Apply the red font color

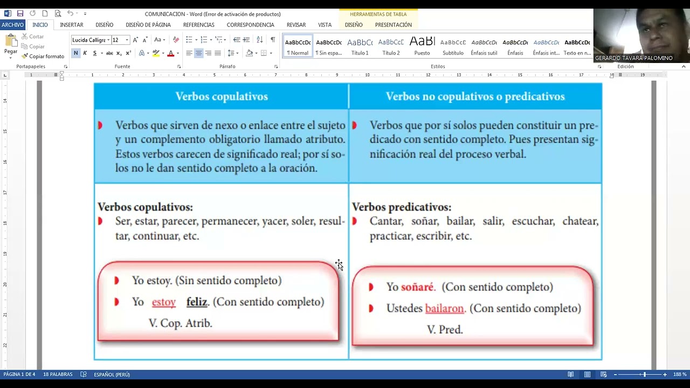(171, 53)
